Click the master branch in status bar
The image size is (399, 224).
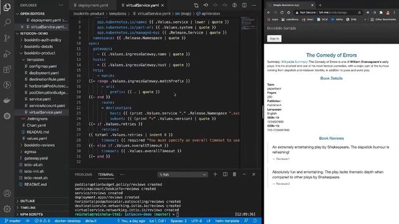(x=12, y=221)
